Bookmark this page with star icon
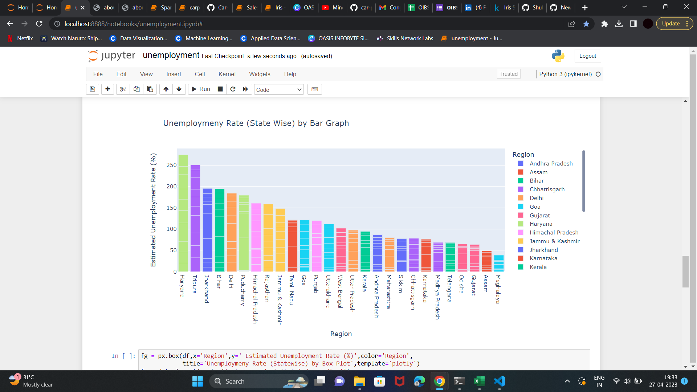The height and width of the screenshot is (392, 697). click(586, 24)
